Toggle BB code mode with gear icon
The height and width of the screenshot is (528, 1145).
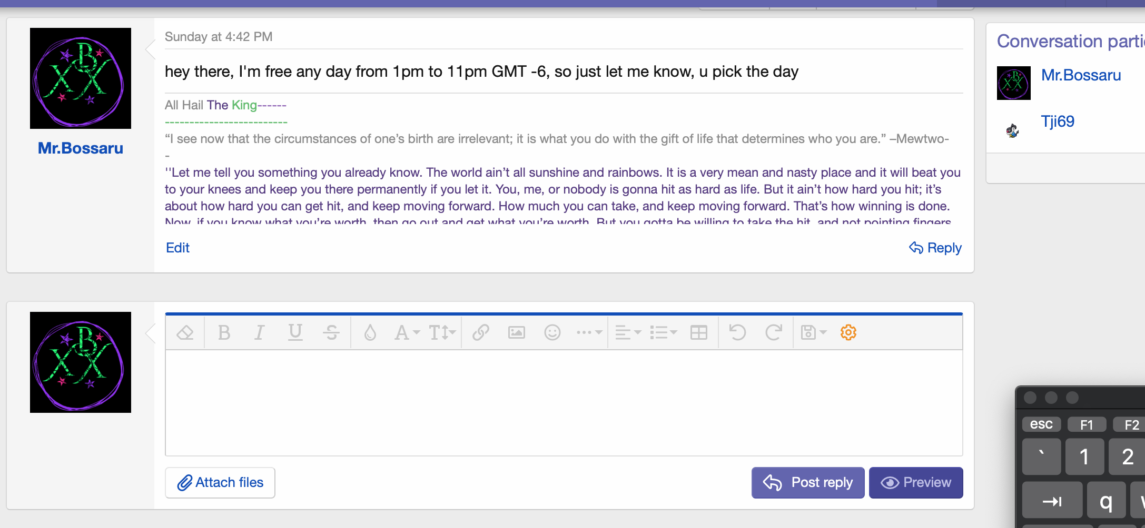(x=848, y=332)
